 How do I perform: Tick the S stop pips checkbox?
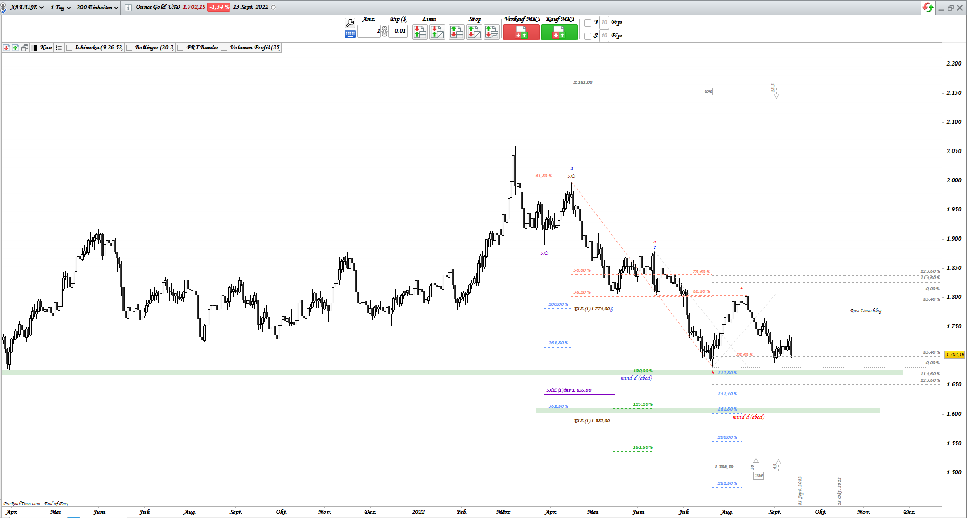click(588, 36)
